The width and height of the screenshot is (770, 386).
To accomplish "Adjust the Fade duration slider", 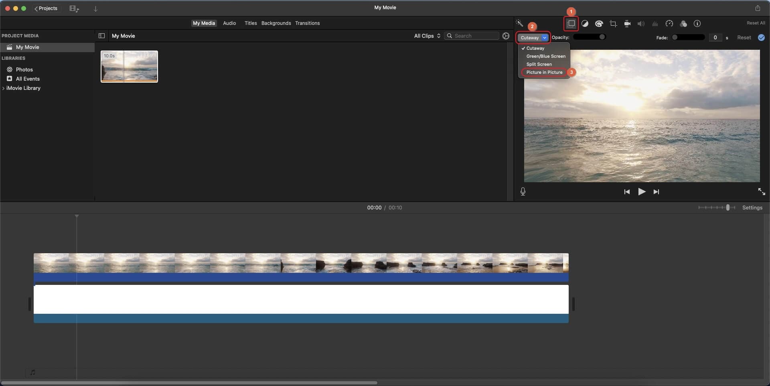I will tap(688, 37).
